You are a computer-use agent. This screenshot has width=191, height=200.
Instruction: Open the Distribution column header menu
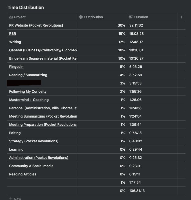point(93,17)
